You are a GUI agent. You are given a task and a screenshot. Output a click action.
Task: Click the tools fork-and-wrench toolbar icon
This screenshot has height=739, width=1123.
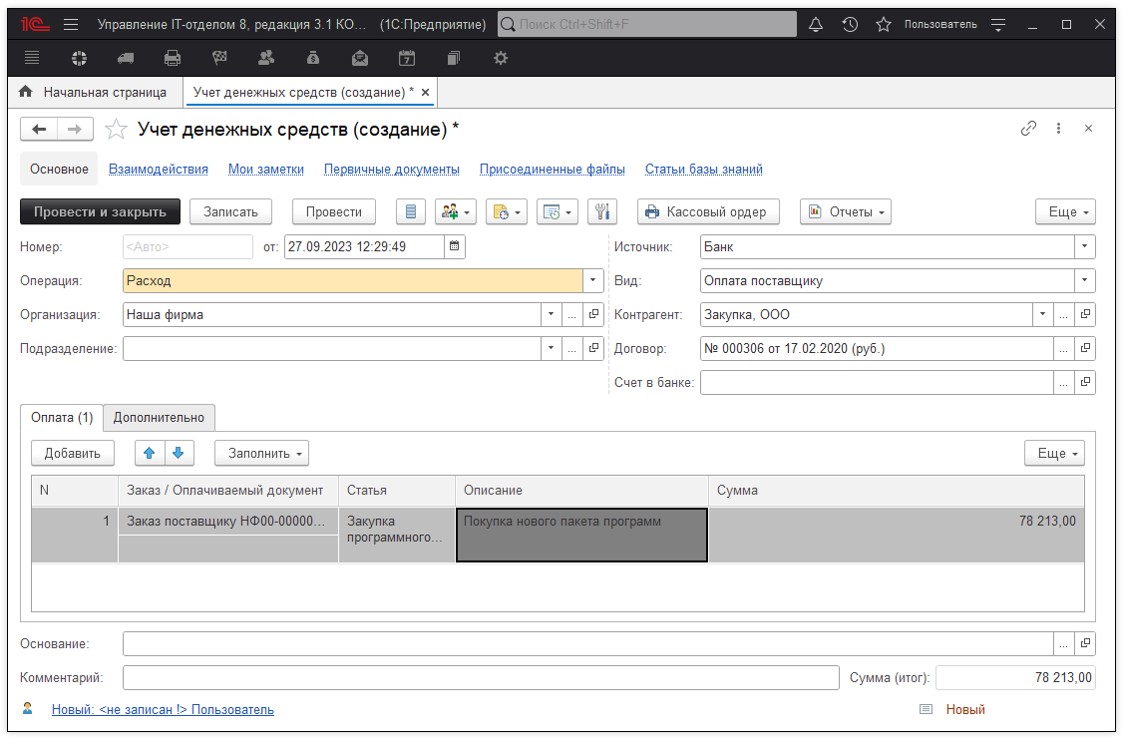pyautogui.click(x=602, y=211)
